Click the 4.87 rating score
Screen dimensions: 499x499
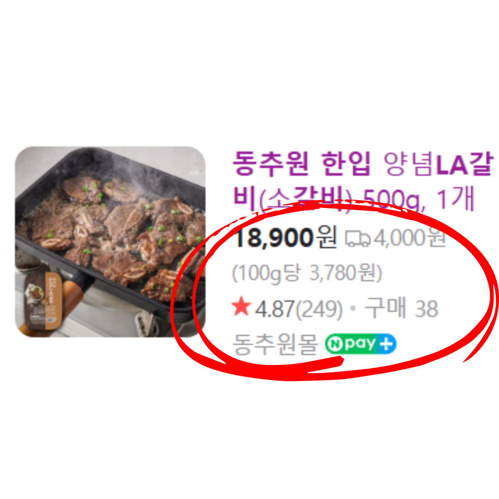[x=274, y=309]
